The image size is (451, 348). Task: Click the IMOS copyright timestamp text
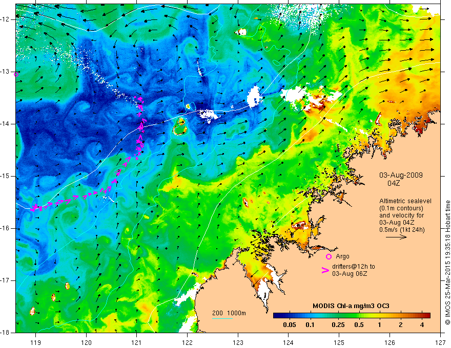coord(447,263)
